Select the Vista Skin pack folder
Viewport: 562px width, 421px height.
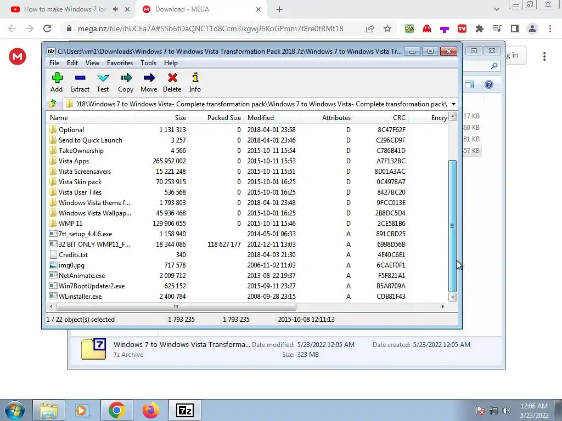click(80, 182)
